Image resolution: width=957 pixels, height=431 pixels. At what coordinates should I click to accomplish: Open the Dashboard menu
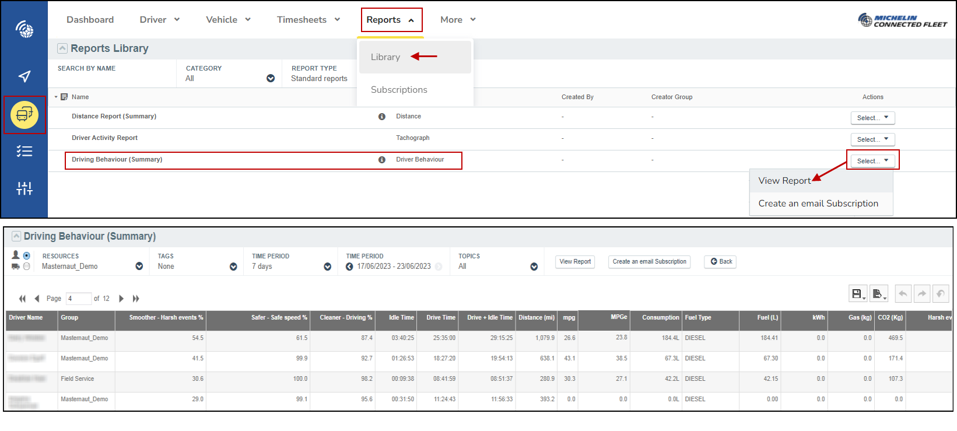point(90,20)
